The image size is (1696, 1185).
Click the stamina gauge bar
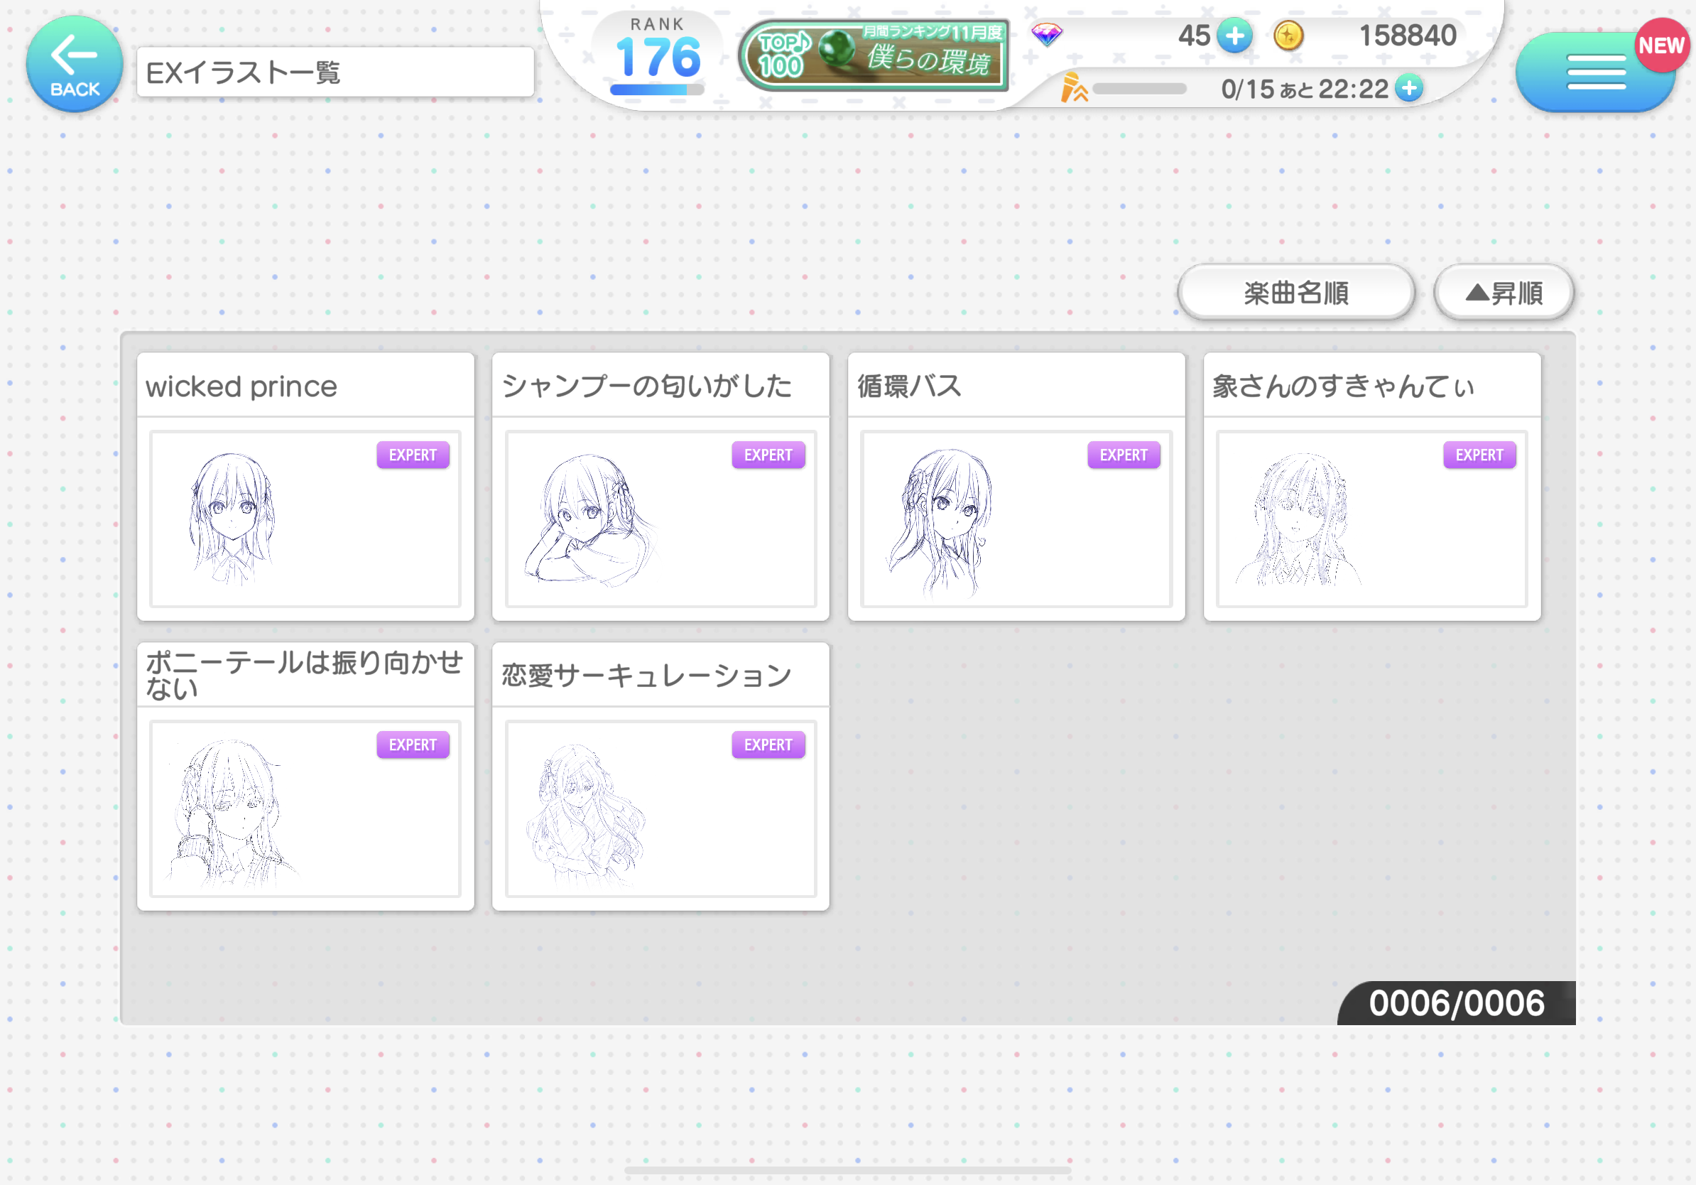1138,89
